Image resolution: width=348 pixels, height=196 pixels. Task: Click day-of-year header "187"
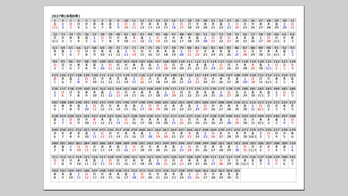[55, 103]
